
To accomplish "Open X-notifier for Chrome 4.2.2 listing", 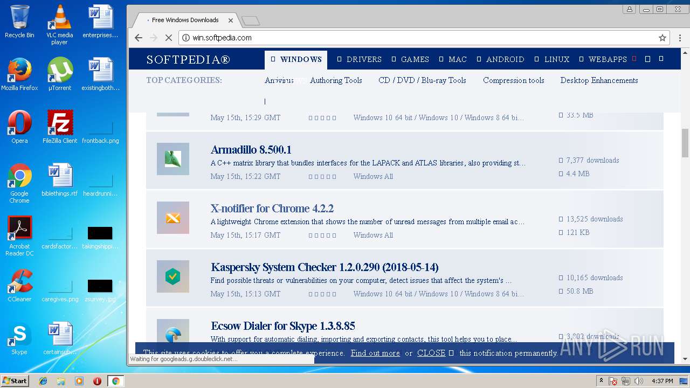I will tap(272, 209).
